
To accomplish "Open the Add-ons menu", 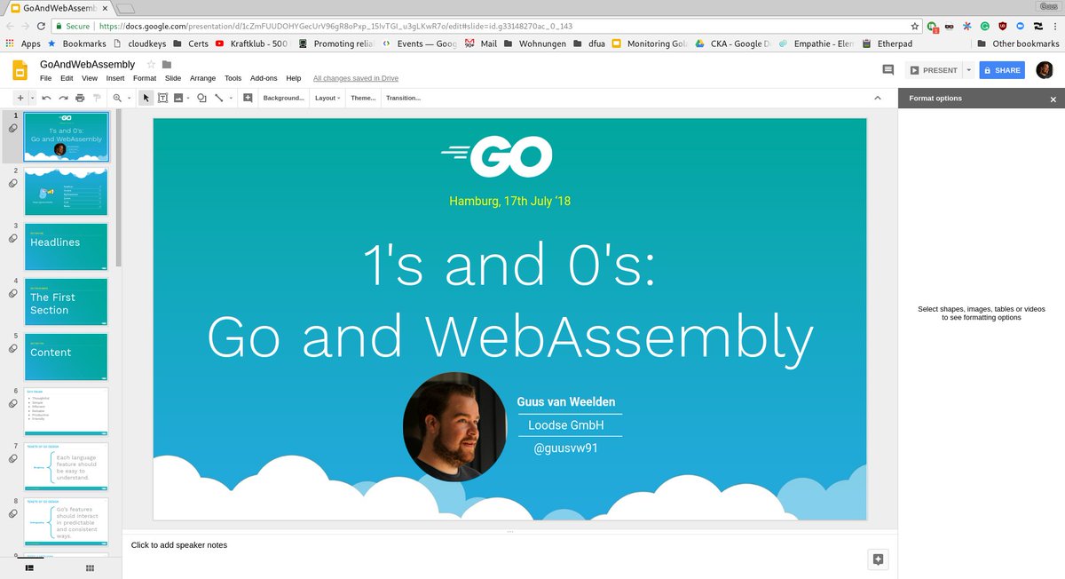I will [264, 78].
